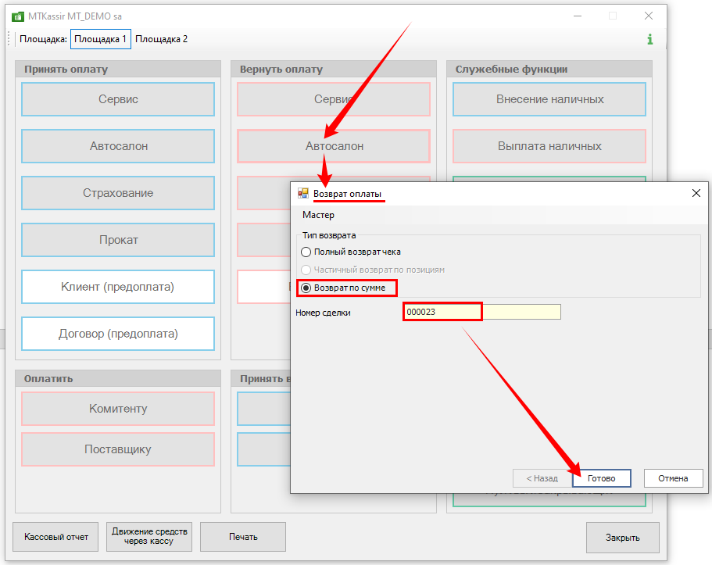Click the Возврат оплаты dialog icon
Image resolution: width=712 pixels, height=565 pixels.
click(303, 193)
